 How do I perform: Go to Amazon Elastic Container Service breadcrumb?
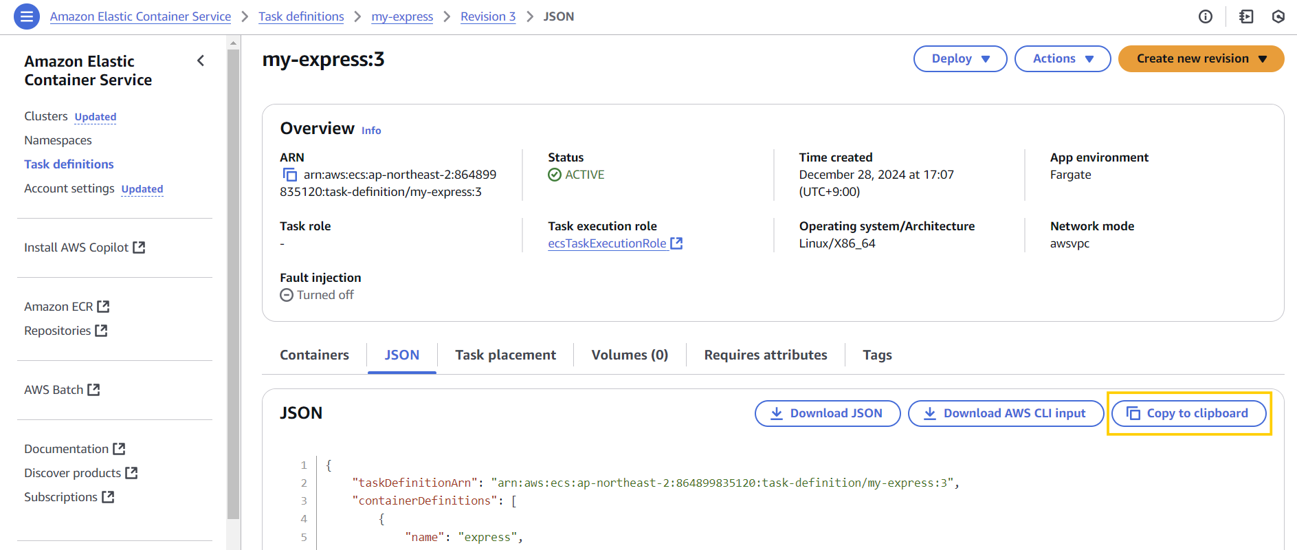140,16
